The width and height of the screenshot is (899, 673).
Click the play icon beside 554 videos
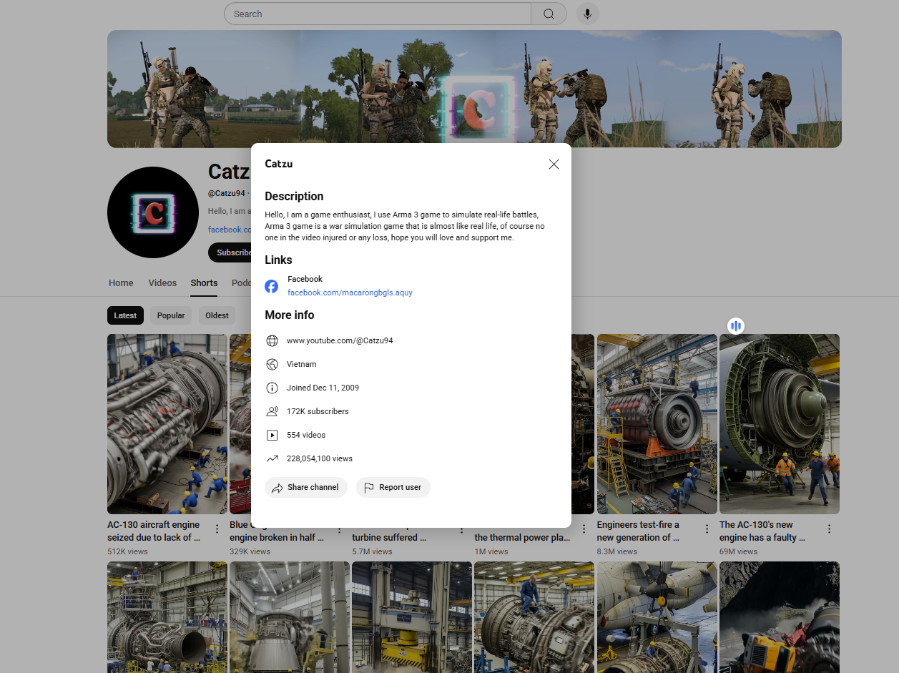click(x=272, y=435)
